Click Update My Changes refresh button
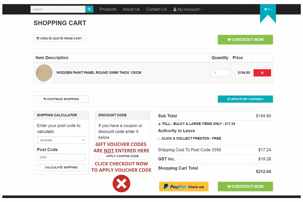303x202 pixels. tap(245, 99)
